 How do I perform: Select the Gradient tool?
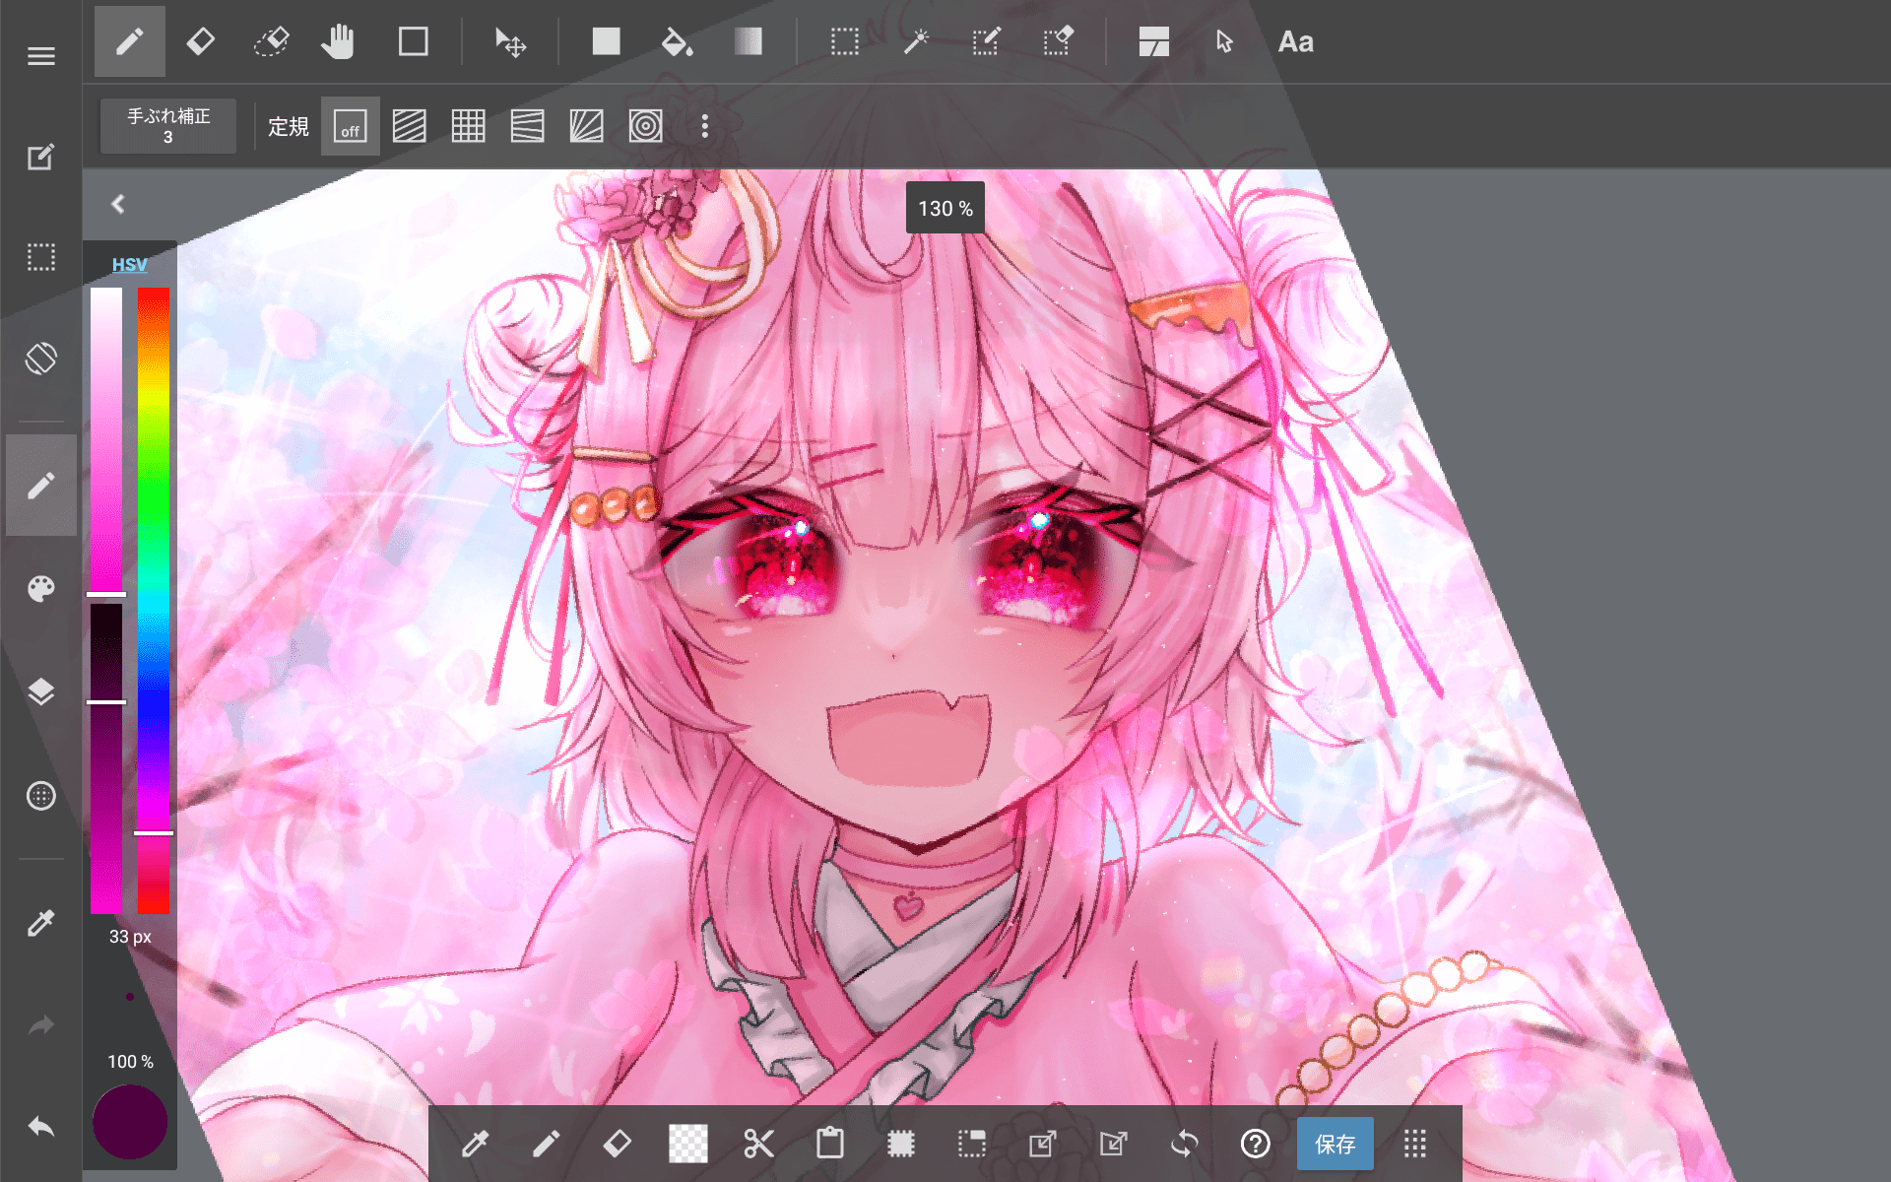[748, 41]
